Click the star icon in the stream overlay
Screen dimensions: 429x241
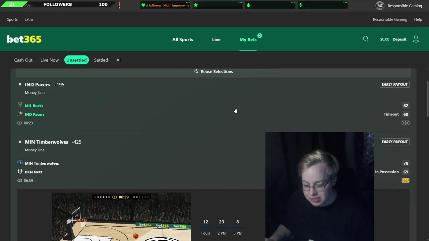tap(196, 5)
